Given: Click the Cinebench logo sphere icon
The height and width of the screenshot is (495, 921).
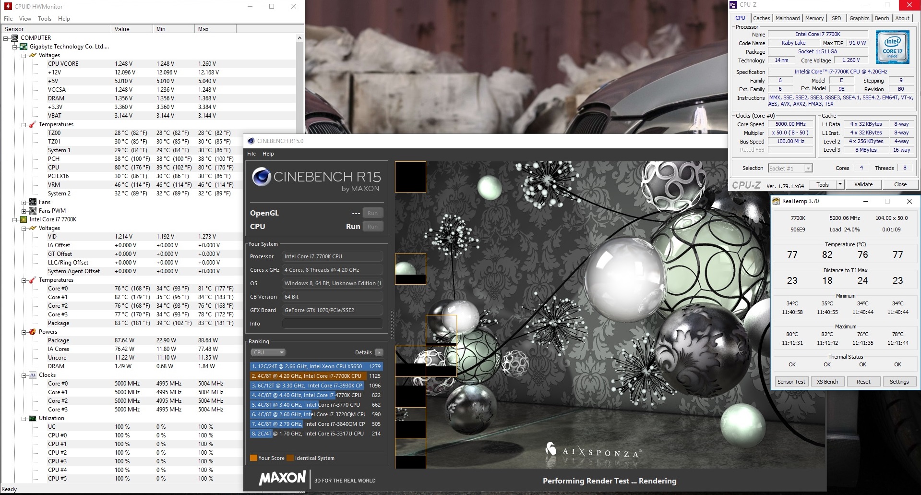Looking at the screenshot, I should (262, 177).
